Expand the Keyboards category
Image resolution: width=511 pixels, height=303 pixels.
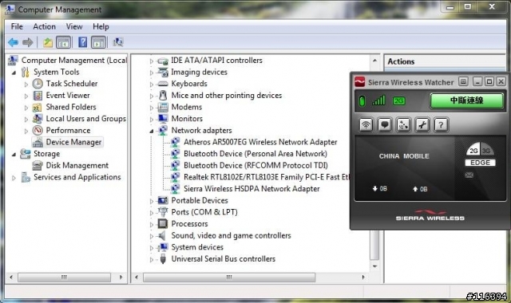click(x=151, y=85)
